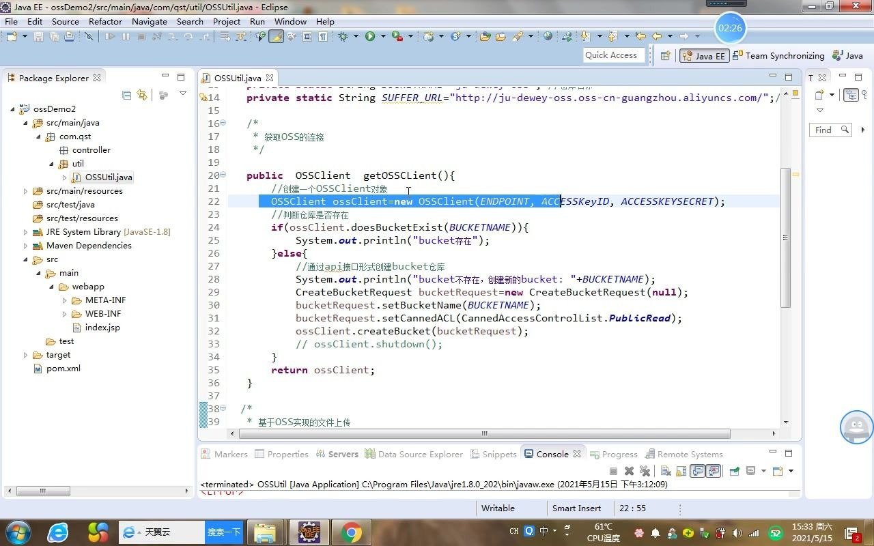Expand the Maven Dependencies node
Image resolution: width=874 pixels, height=546 pixels.
pyautogui.click(x=26, y=246)
